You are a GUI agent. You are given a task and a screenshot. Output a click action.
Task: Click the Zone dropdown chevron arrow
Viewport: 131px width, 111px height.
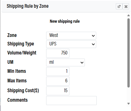(x=93, y=36)
